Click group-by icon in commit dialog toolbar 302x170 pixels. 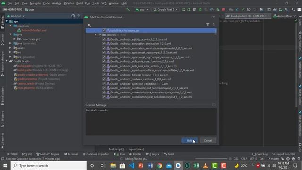(89, 25)
